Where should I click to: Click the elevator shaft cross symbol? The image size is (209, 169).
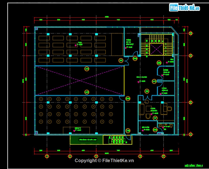pyautogui.click(x=156, y=49)
